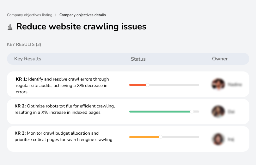Click the breadcrumb chevron separator
The width and height of the screenshot is (256, 165).
[x=56, y=15]
